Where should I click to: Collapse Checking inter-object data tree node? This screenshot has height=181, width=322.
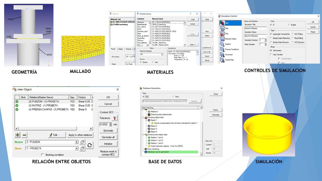click(x=143, y=134)
